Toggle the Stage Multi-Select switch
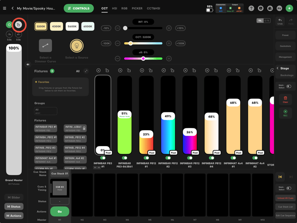The image size is (297, 223). (x=289, y=86)
